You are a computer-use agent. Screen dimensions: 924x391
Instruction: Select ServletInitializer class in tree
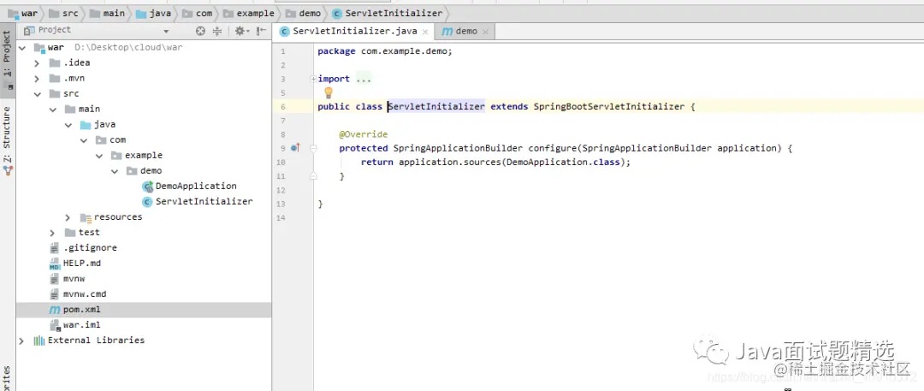pos(198,201)
